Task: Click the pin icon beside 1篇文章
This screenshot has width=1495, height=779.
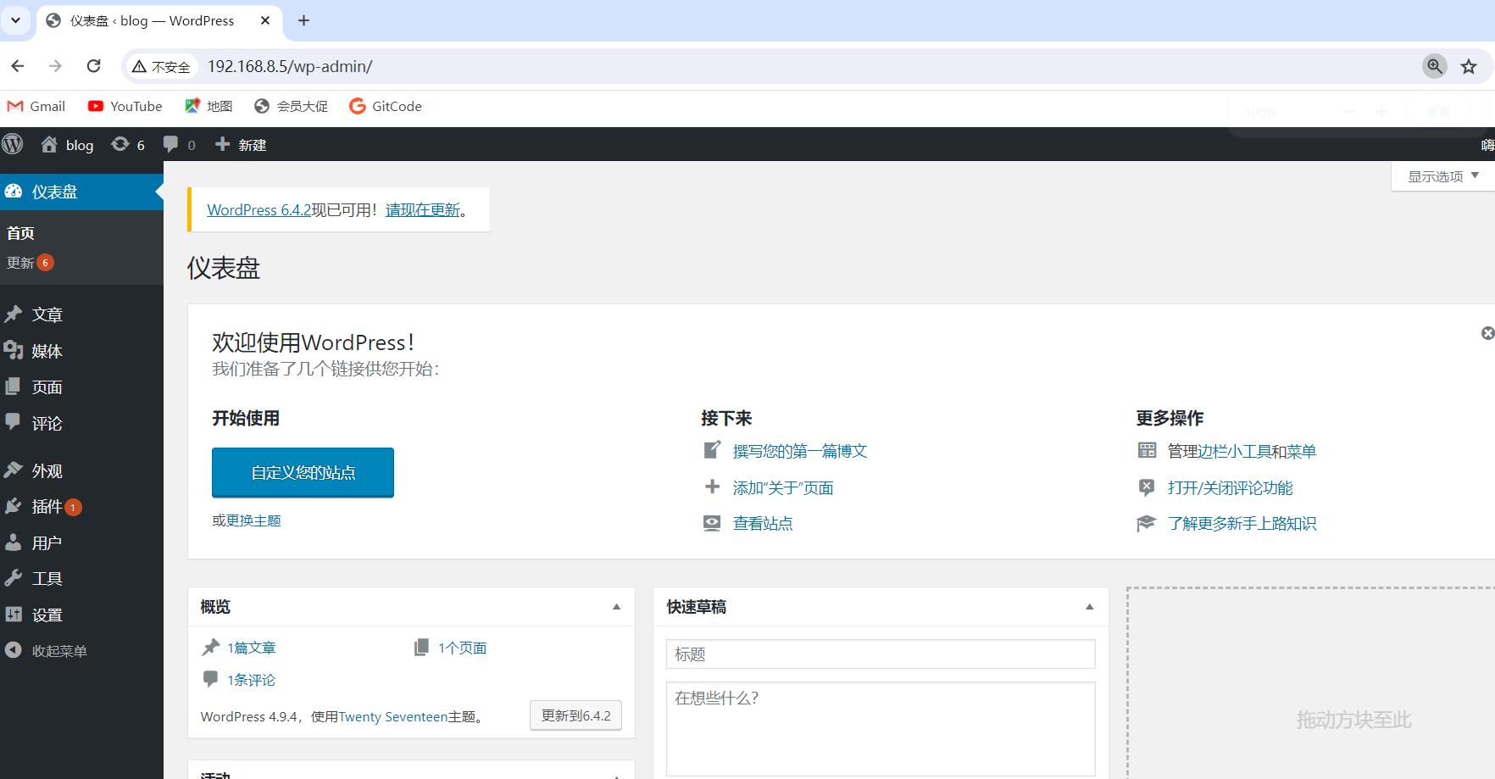Action: click(x=211, y=648)
